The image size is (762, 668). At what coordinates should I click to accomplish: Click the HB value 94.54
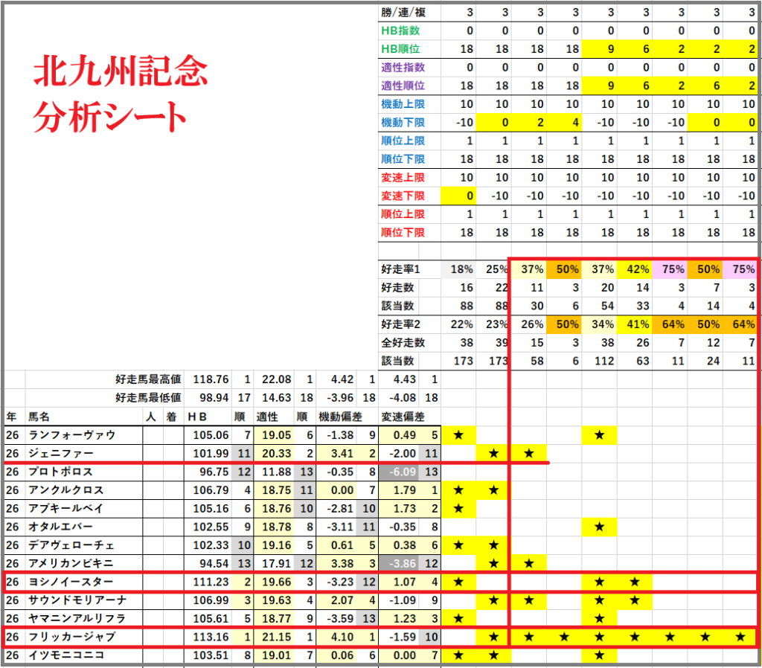[x=214, y=564]
